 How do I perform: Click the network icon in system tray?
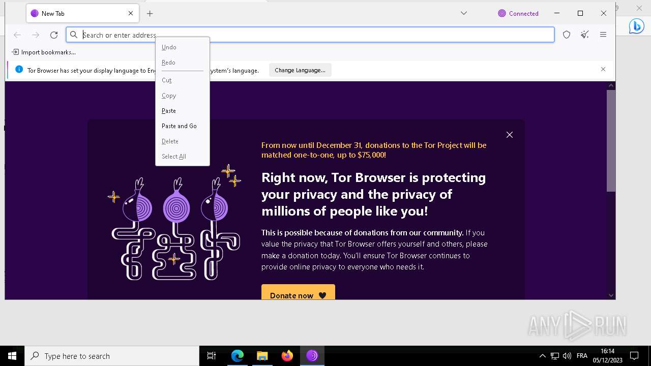555,356
